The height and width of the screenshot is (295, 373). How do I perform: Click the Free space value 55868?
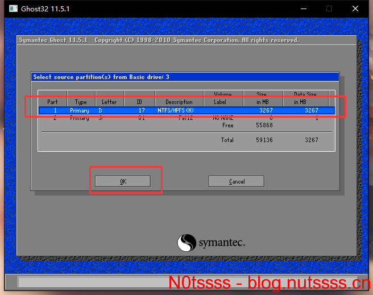264,125
